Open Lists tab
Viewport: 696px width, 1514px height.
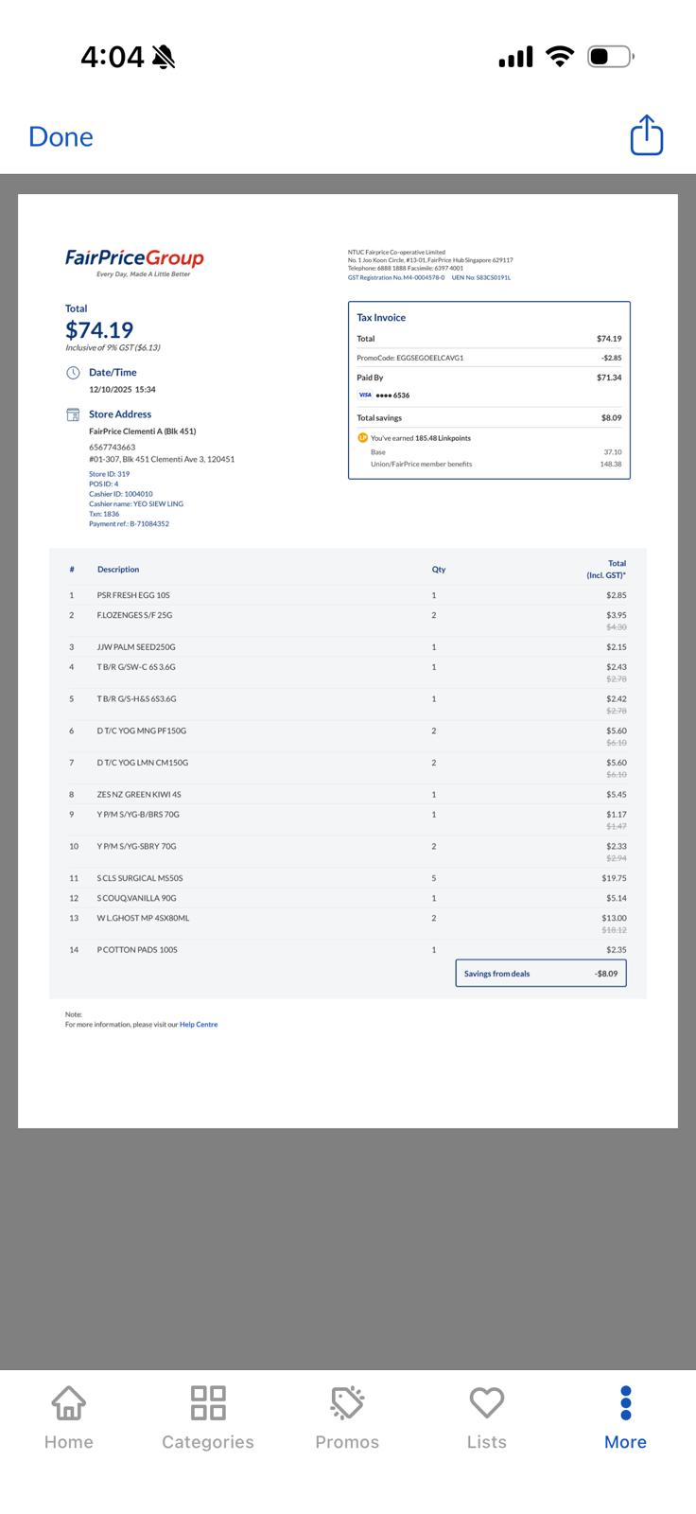tap(487, 1417)
